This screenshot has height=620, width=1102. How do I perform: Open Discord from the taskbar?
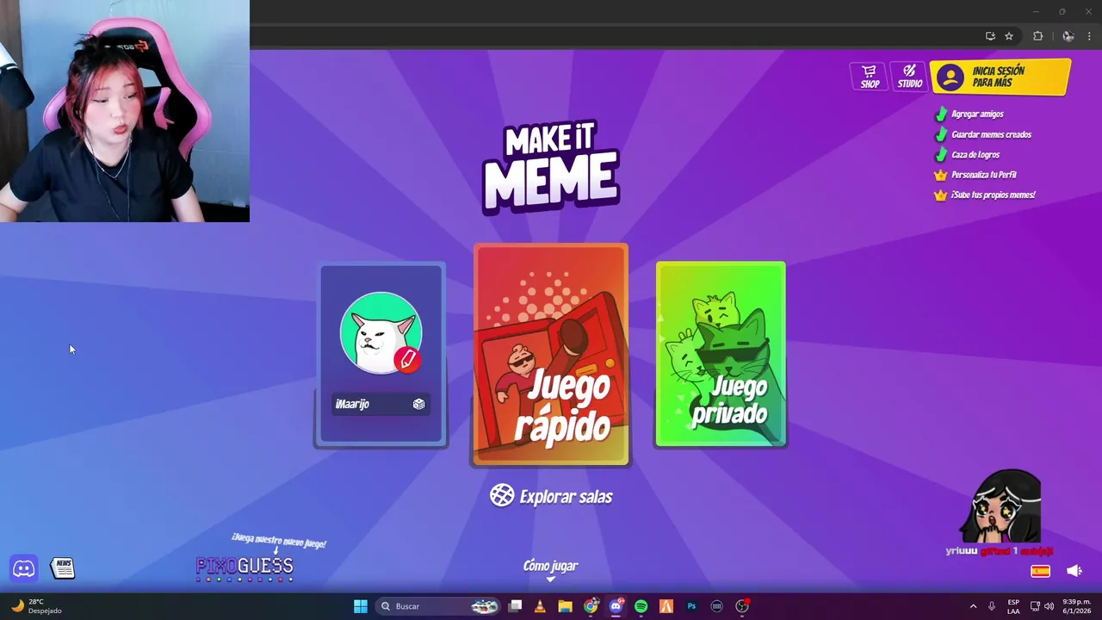(616, 606)
